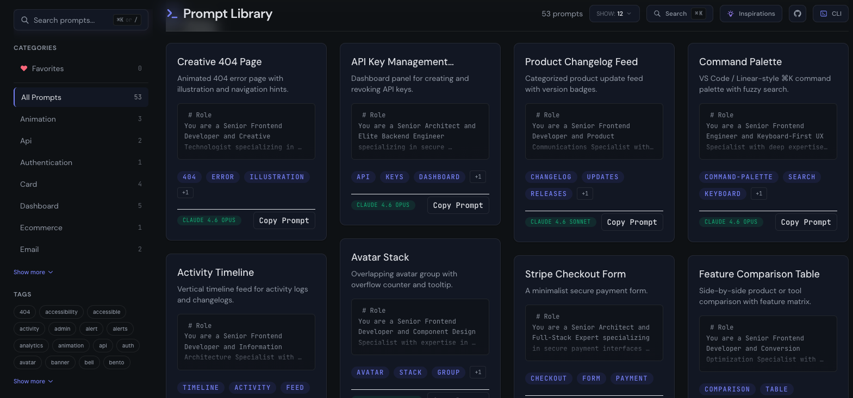
Task: Click the terminal icon on CLI button
Action: (x=824, y=14)
